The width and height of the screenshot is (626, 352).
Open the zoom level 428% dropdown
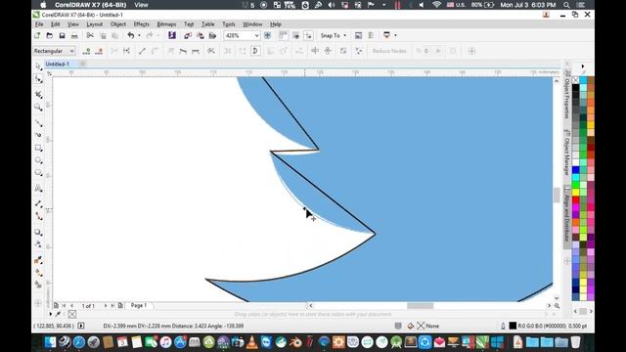(x=256, y=35)
